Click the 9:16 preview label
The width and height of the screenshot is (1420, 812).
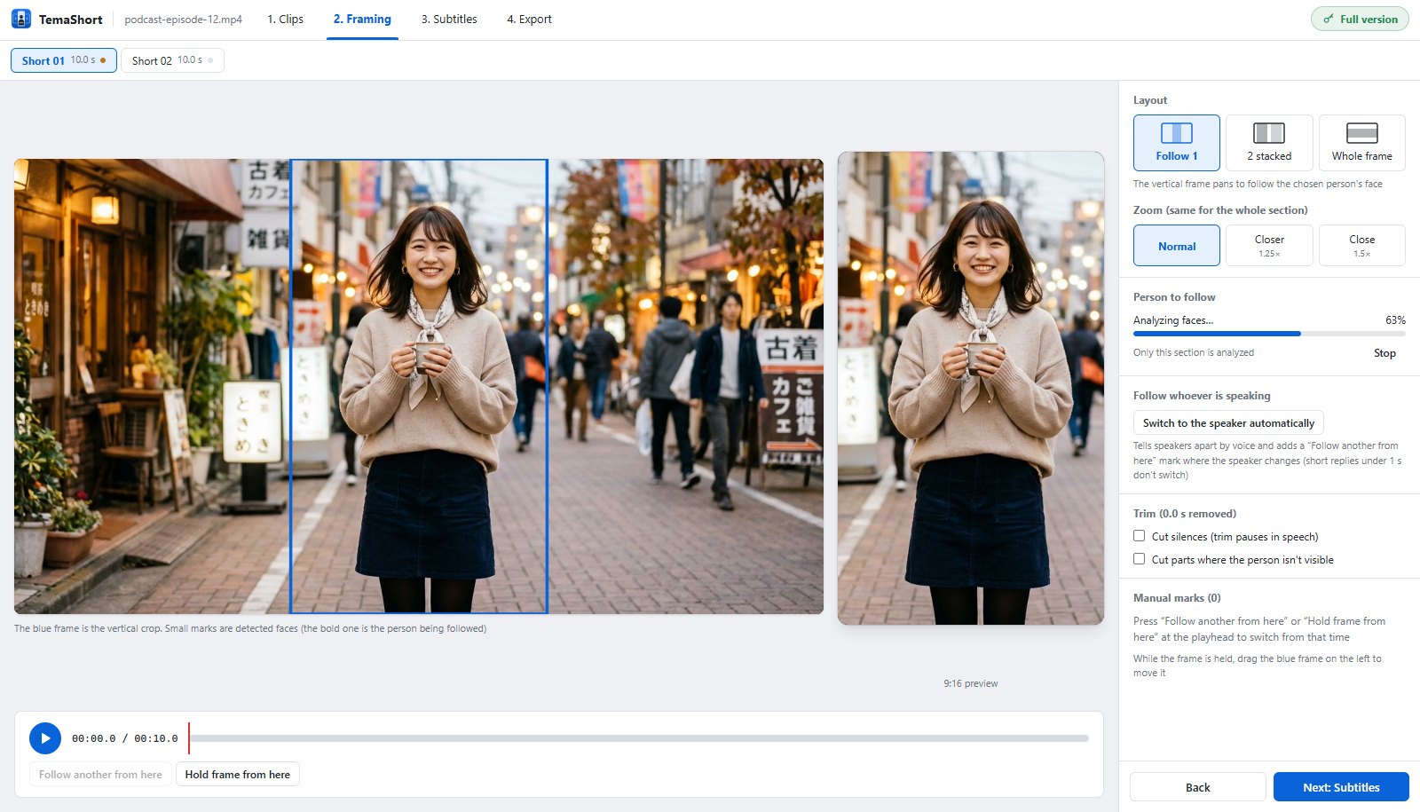[971, 683]
